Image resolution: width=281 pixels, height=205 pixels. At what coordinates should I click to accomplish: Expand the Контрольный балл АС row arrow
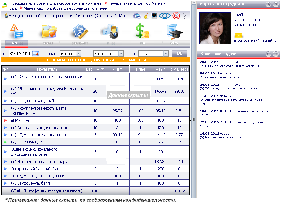(5, 169)
